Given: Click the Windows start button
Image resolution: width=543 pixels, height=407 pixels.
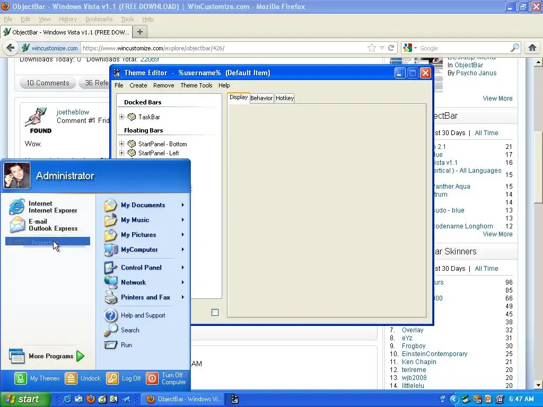Looking at the screenshot, I should click(25, 399).
